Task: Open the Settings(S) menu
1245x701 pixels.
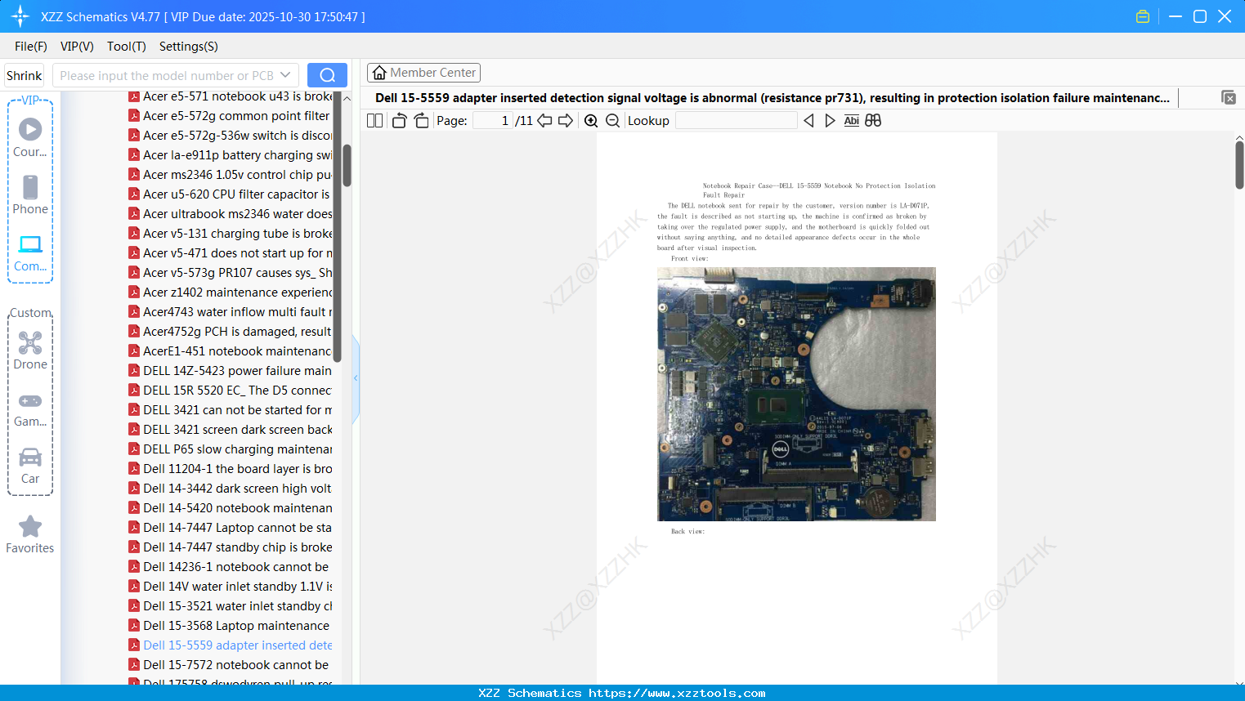Action: pos(189,47)
